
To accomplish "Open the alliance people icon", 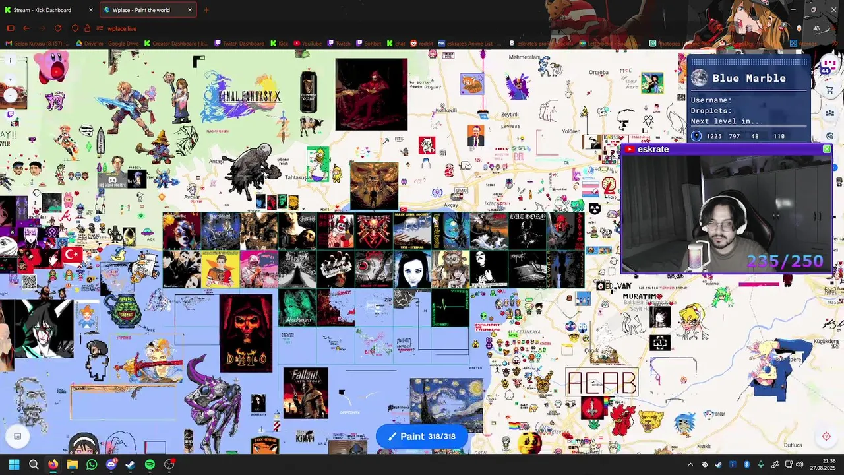I will pos(829,113).
